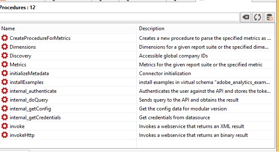Screen dimensions: 279x152
Task: Click the gear icon beside invokeHttp
Action: 5,135
